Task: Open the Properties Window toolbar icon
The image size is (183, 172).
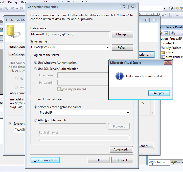Action: 176,9
